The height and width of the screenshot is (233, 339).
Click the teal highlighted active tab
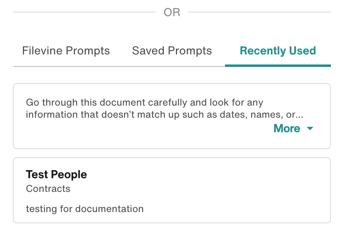[x=277, y=51]
